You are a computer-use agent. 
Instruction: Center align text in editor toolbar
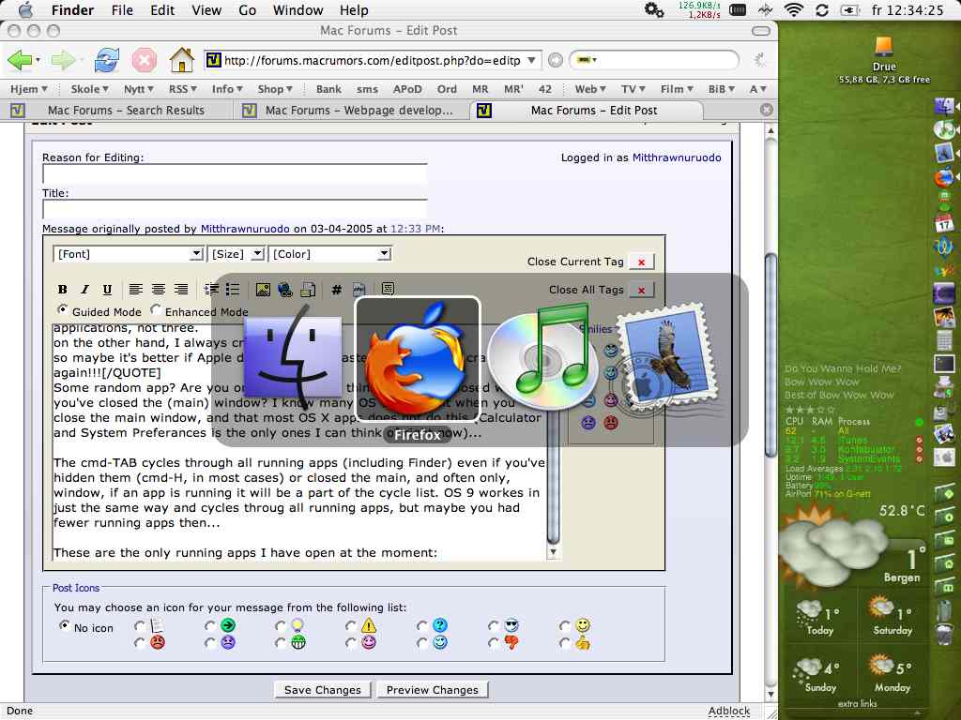[158, 289]
